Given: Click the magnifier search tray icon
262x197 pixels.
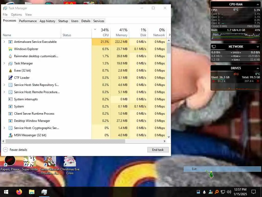Looking at the screenshot, I should [x=216, y=192].
